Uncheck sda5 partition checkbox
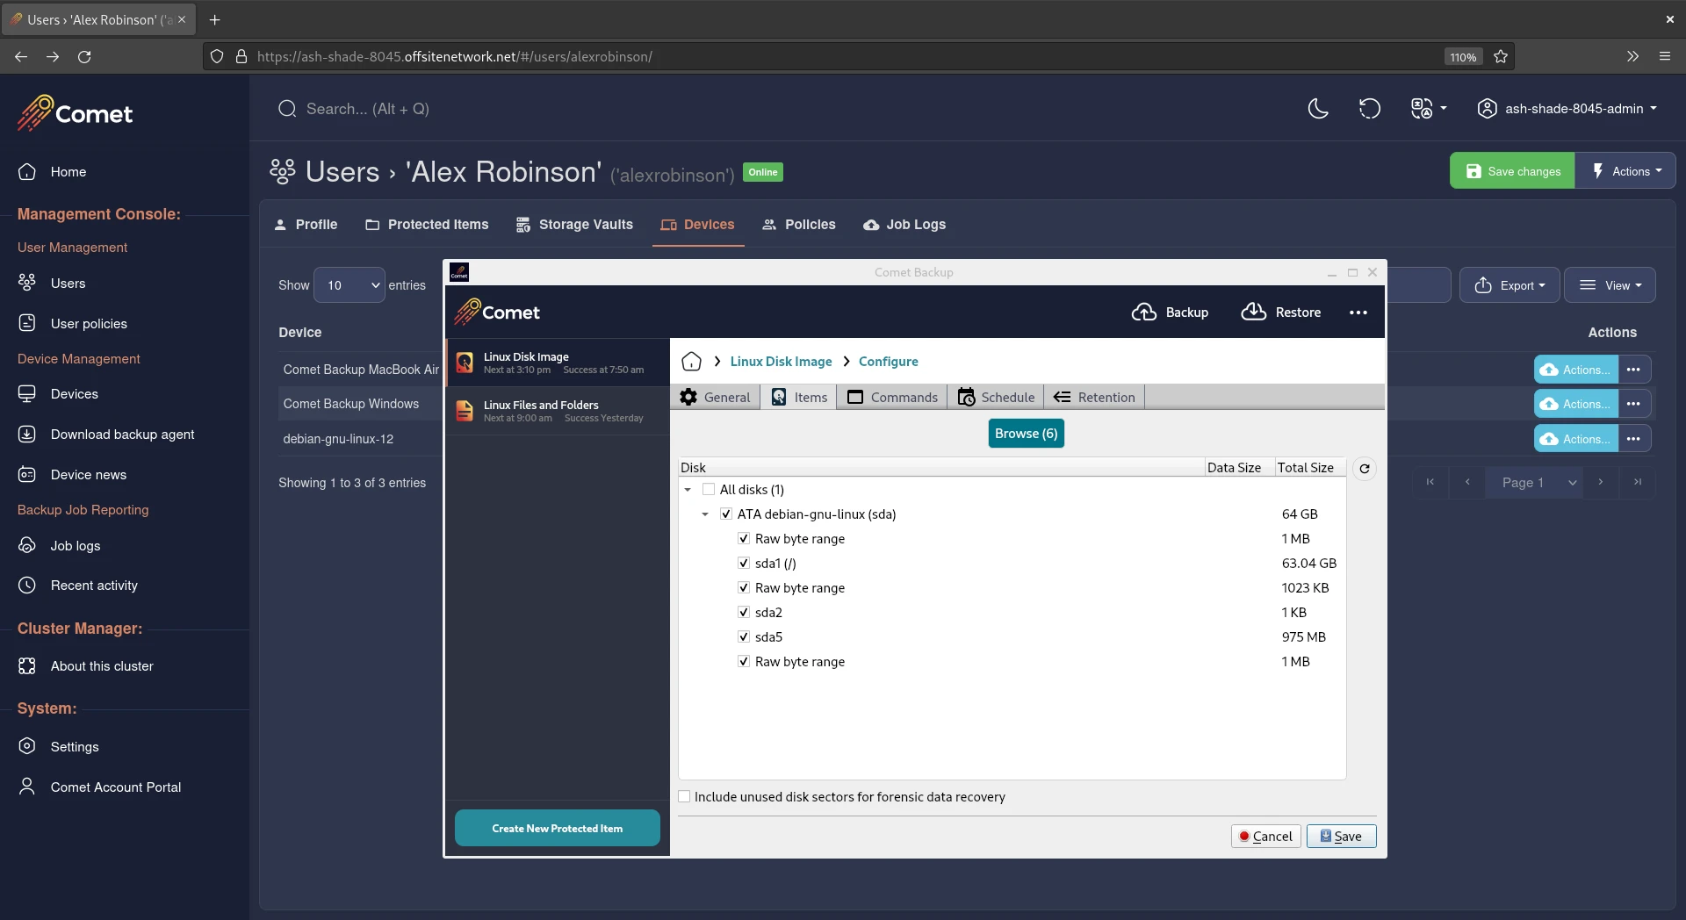This screenshot has width=1686, height=920. pyautogui.click(x=744, y=637)
